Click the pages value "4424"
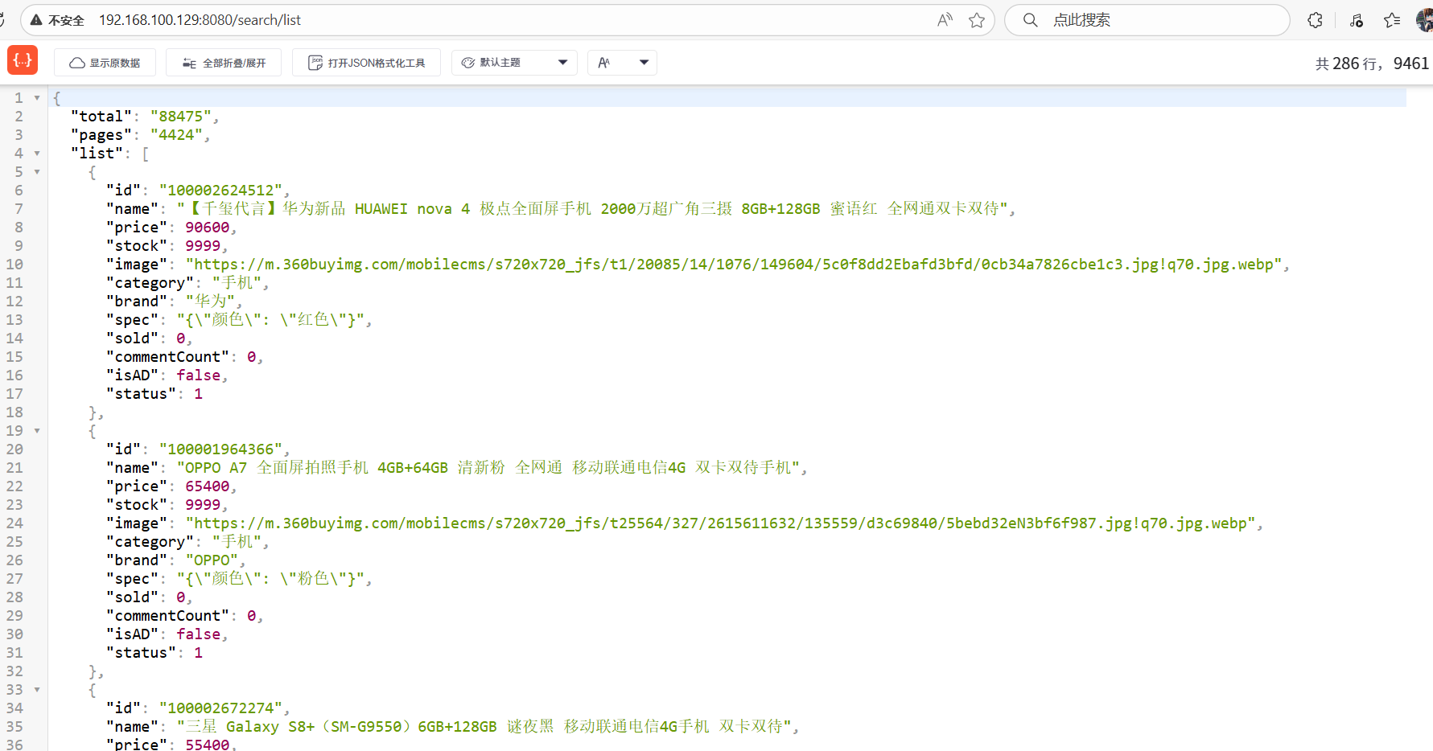The height and width of the screenshot is (751, 1433). (176, 135)
